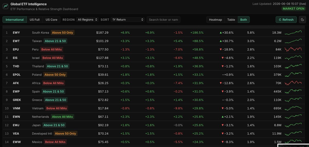Open the EIS sparkline chart
The width and height of the screenshot is (309, 147).
click(293, 58)
